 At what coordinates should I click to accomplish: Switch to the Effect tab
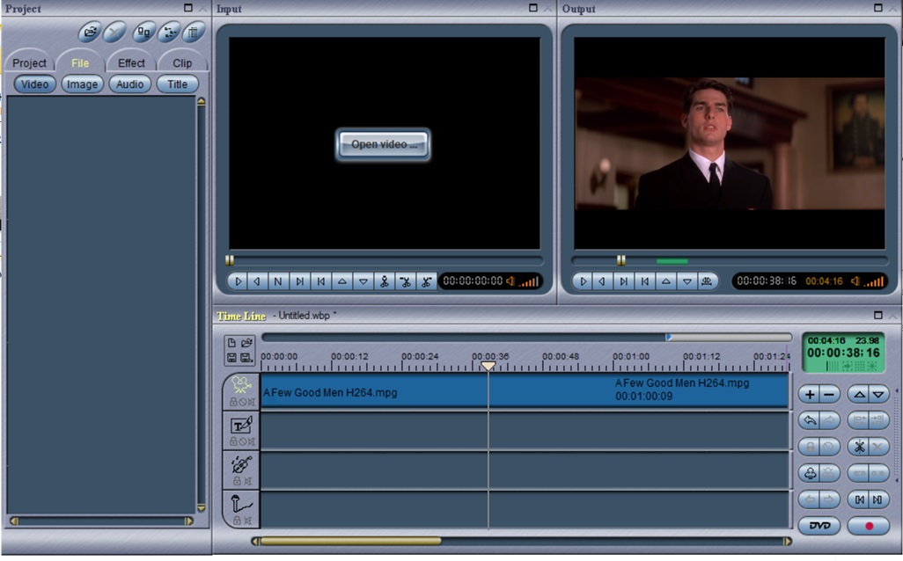[x=131, y=62]
